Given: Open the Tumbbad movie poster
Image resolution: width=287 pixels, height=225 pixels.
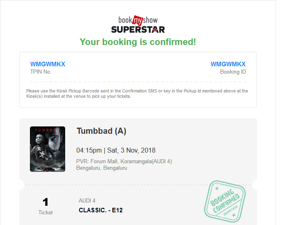Looking at the screenshot, I should [48, 149].
